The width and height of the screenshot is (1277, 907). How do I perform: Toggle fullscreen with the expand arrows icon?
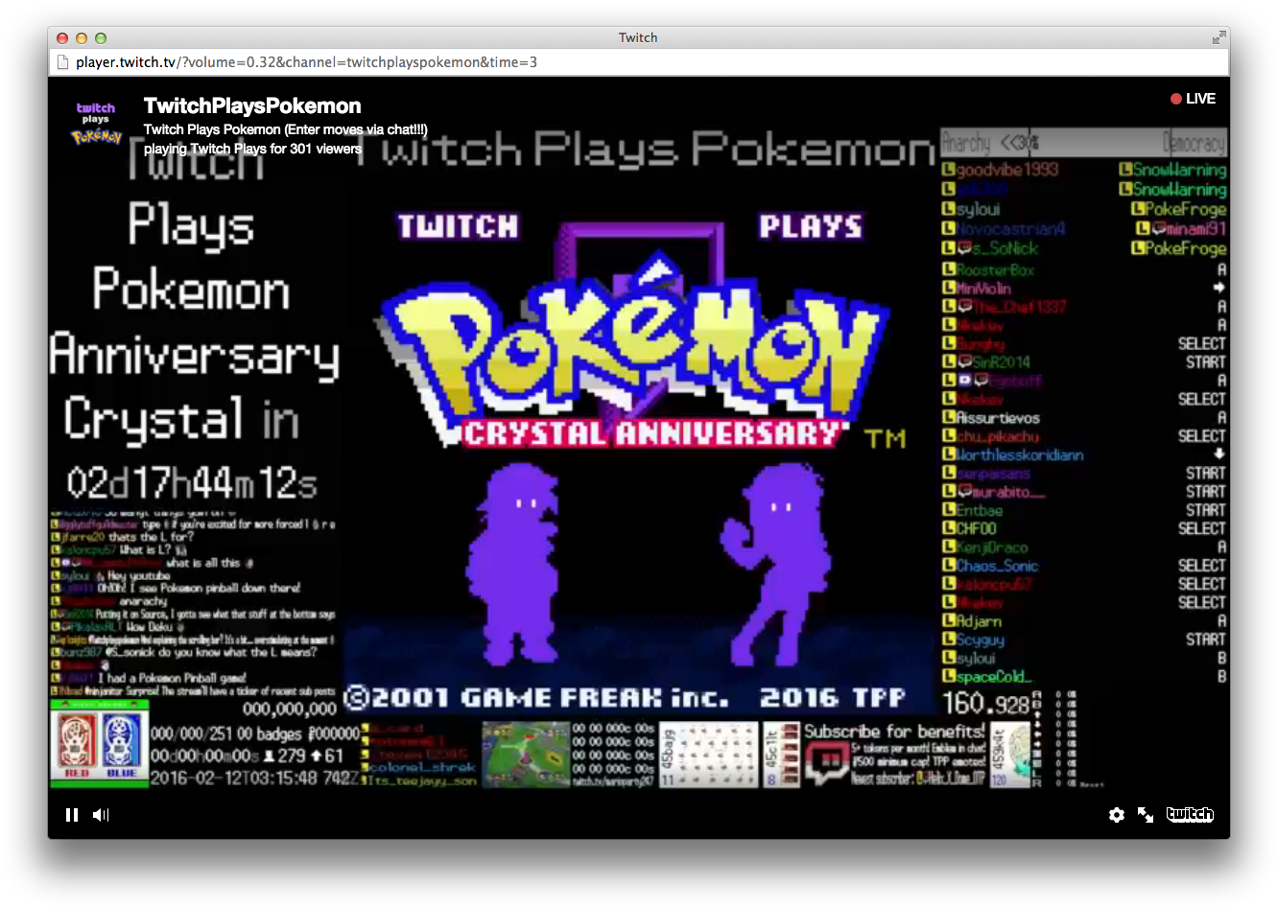click(x=1146, y=815)
